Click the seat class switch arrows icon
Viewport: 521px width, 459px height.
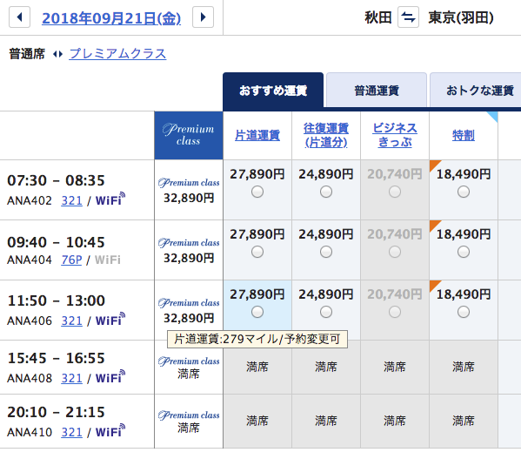[57, 54]
